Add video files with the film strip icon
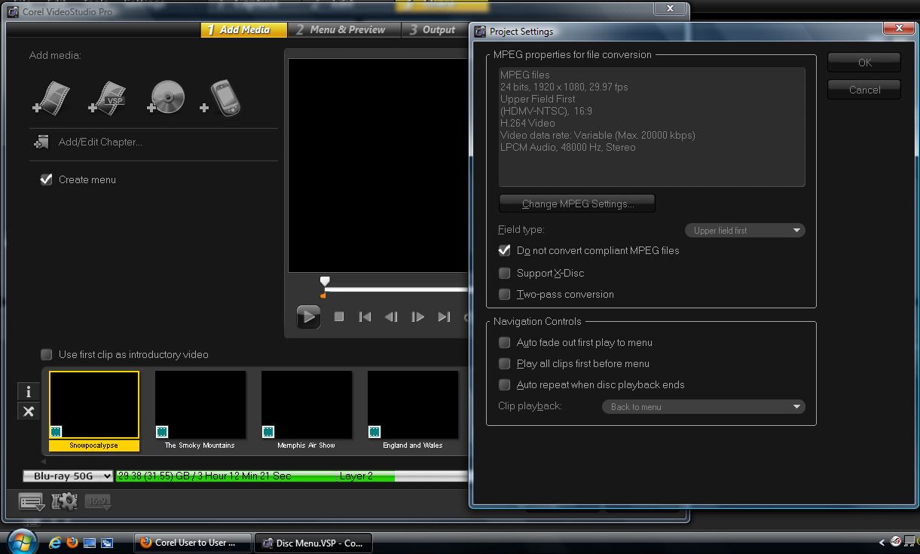Image resolution: width=920 pixels, height=554 pixels. click(x=52, y=98)
